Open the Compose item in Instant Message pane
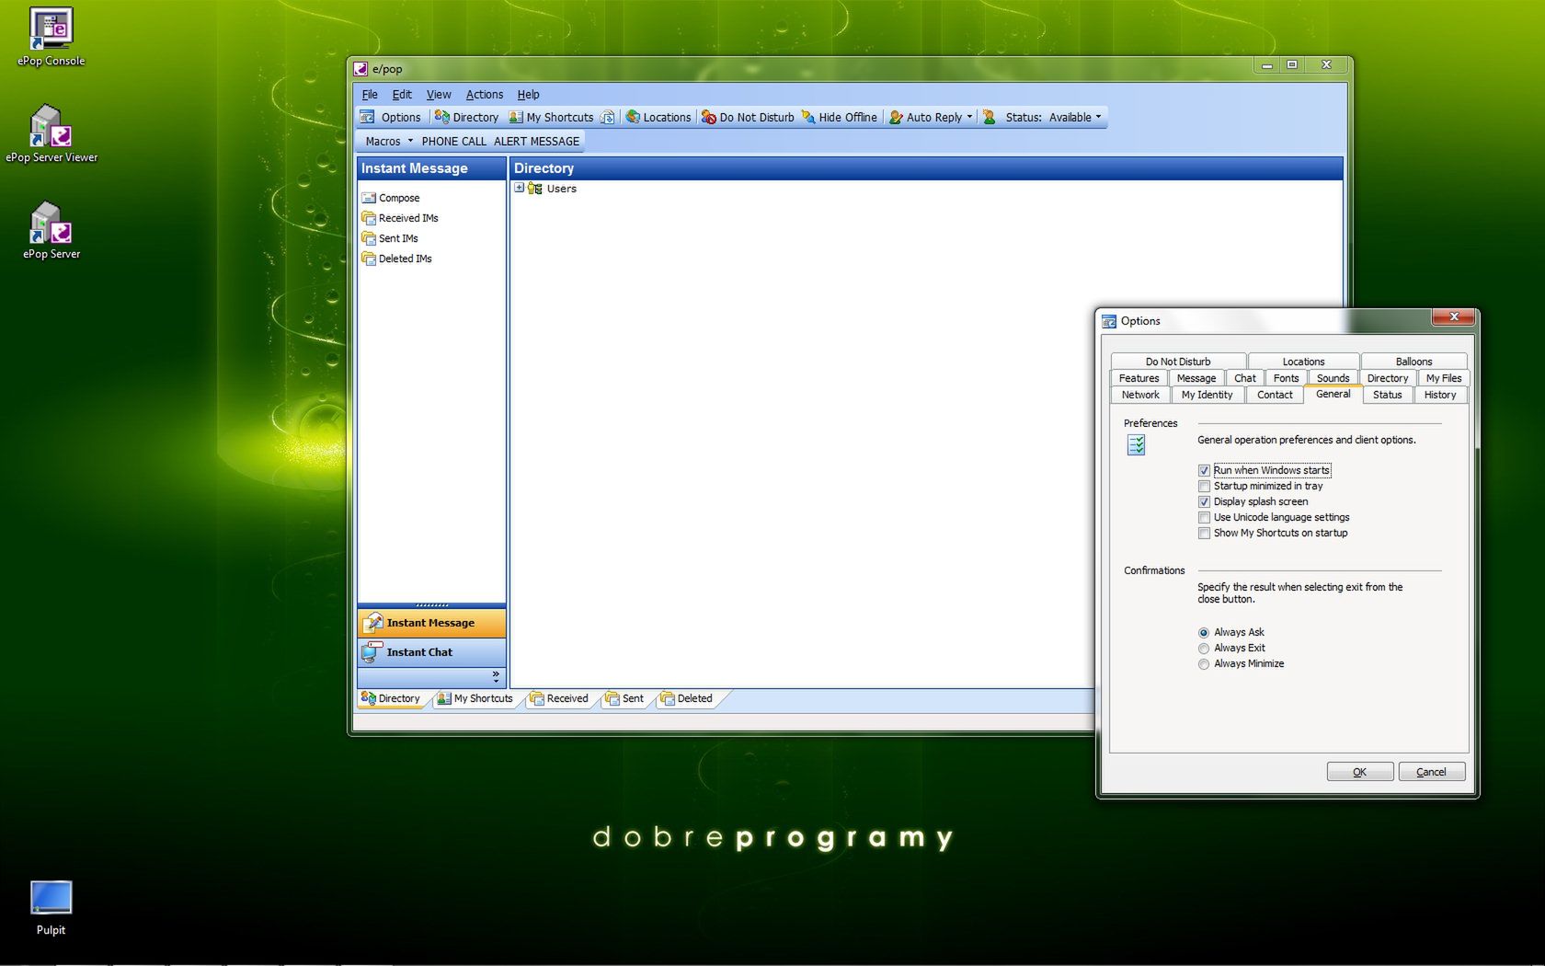Image resolution: width=1545 pixels, height=966 pixels. (x=391, y=198)
